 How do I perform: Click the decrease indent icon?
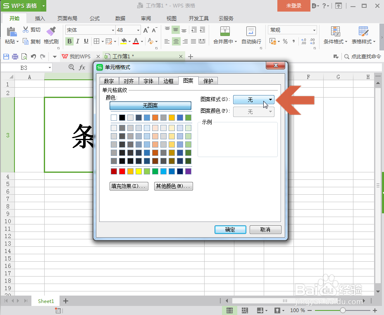(194, 30)
